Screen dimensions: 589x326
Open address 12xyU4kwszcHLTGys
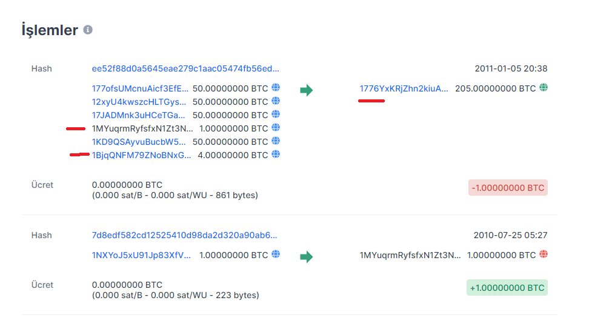coord(139,102)
